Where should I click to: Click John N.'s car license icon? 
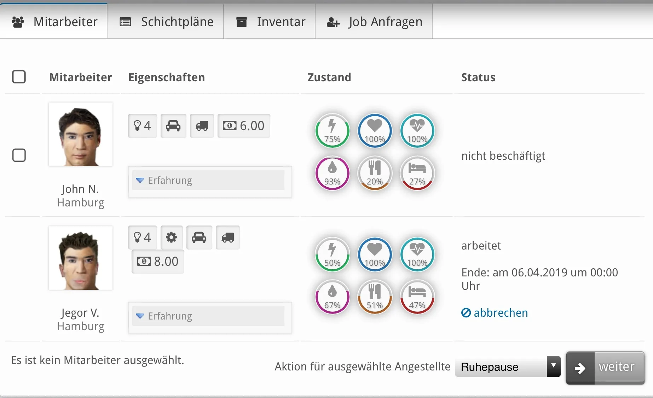(173, 126)
